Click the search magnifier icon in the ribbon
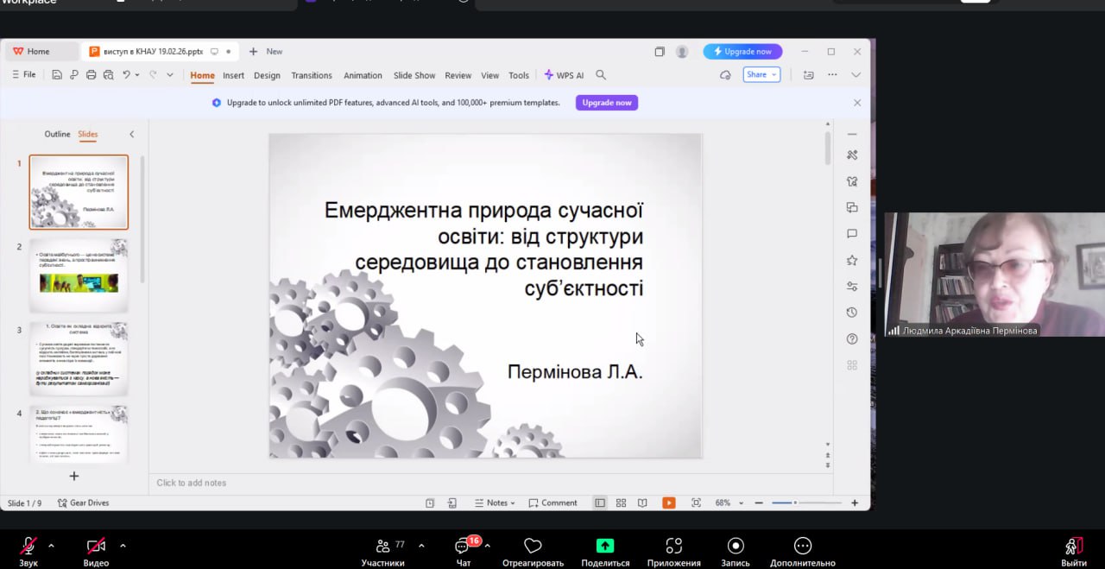The image size is (1105, 569). (x=601, y=75)
